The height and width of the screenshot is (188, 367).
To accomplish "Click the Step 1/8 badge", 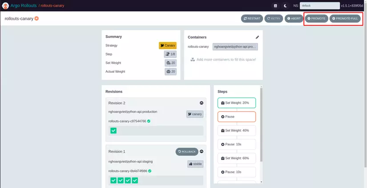I will coord(170,54).
